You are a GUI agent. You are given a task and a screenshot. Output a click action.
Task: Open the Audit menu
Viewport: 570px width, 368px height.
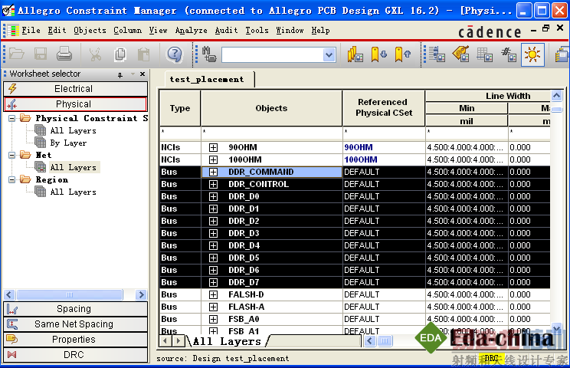tap(226, 31)
